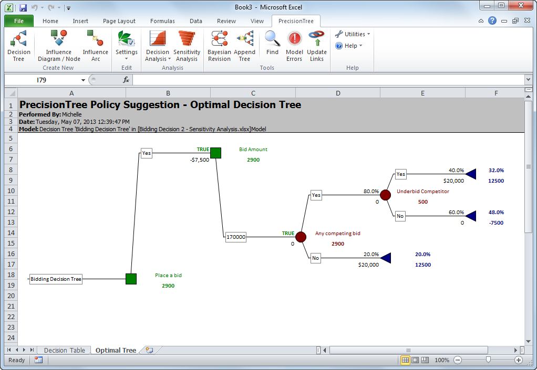Viewport: 537px width, 370px height.
Task: Switch to the Decision Table sheet
Action: 65,350
